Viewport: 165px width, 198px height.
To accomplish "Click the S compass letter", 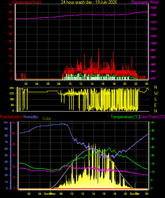I will click(x=156, y=100).
